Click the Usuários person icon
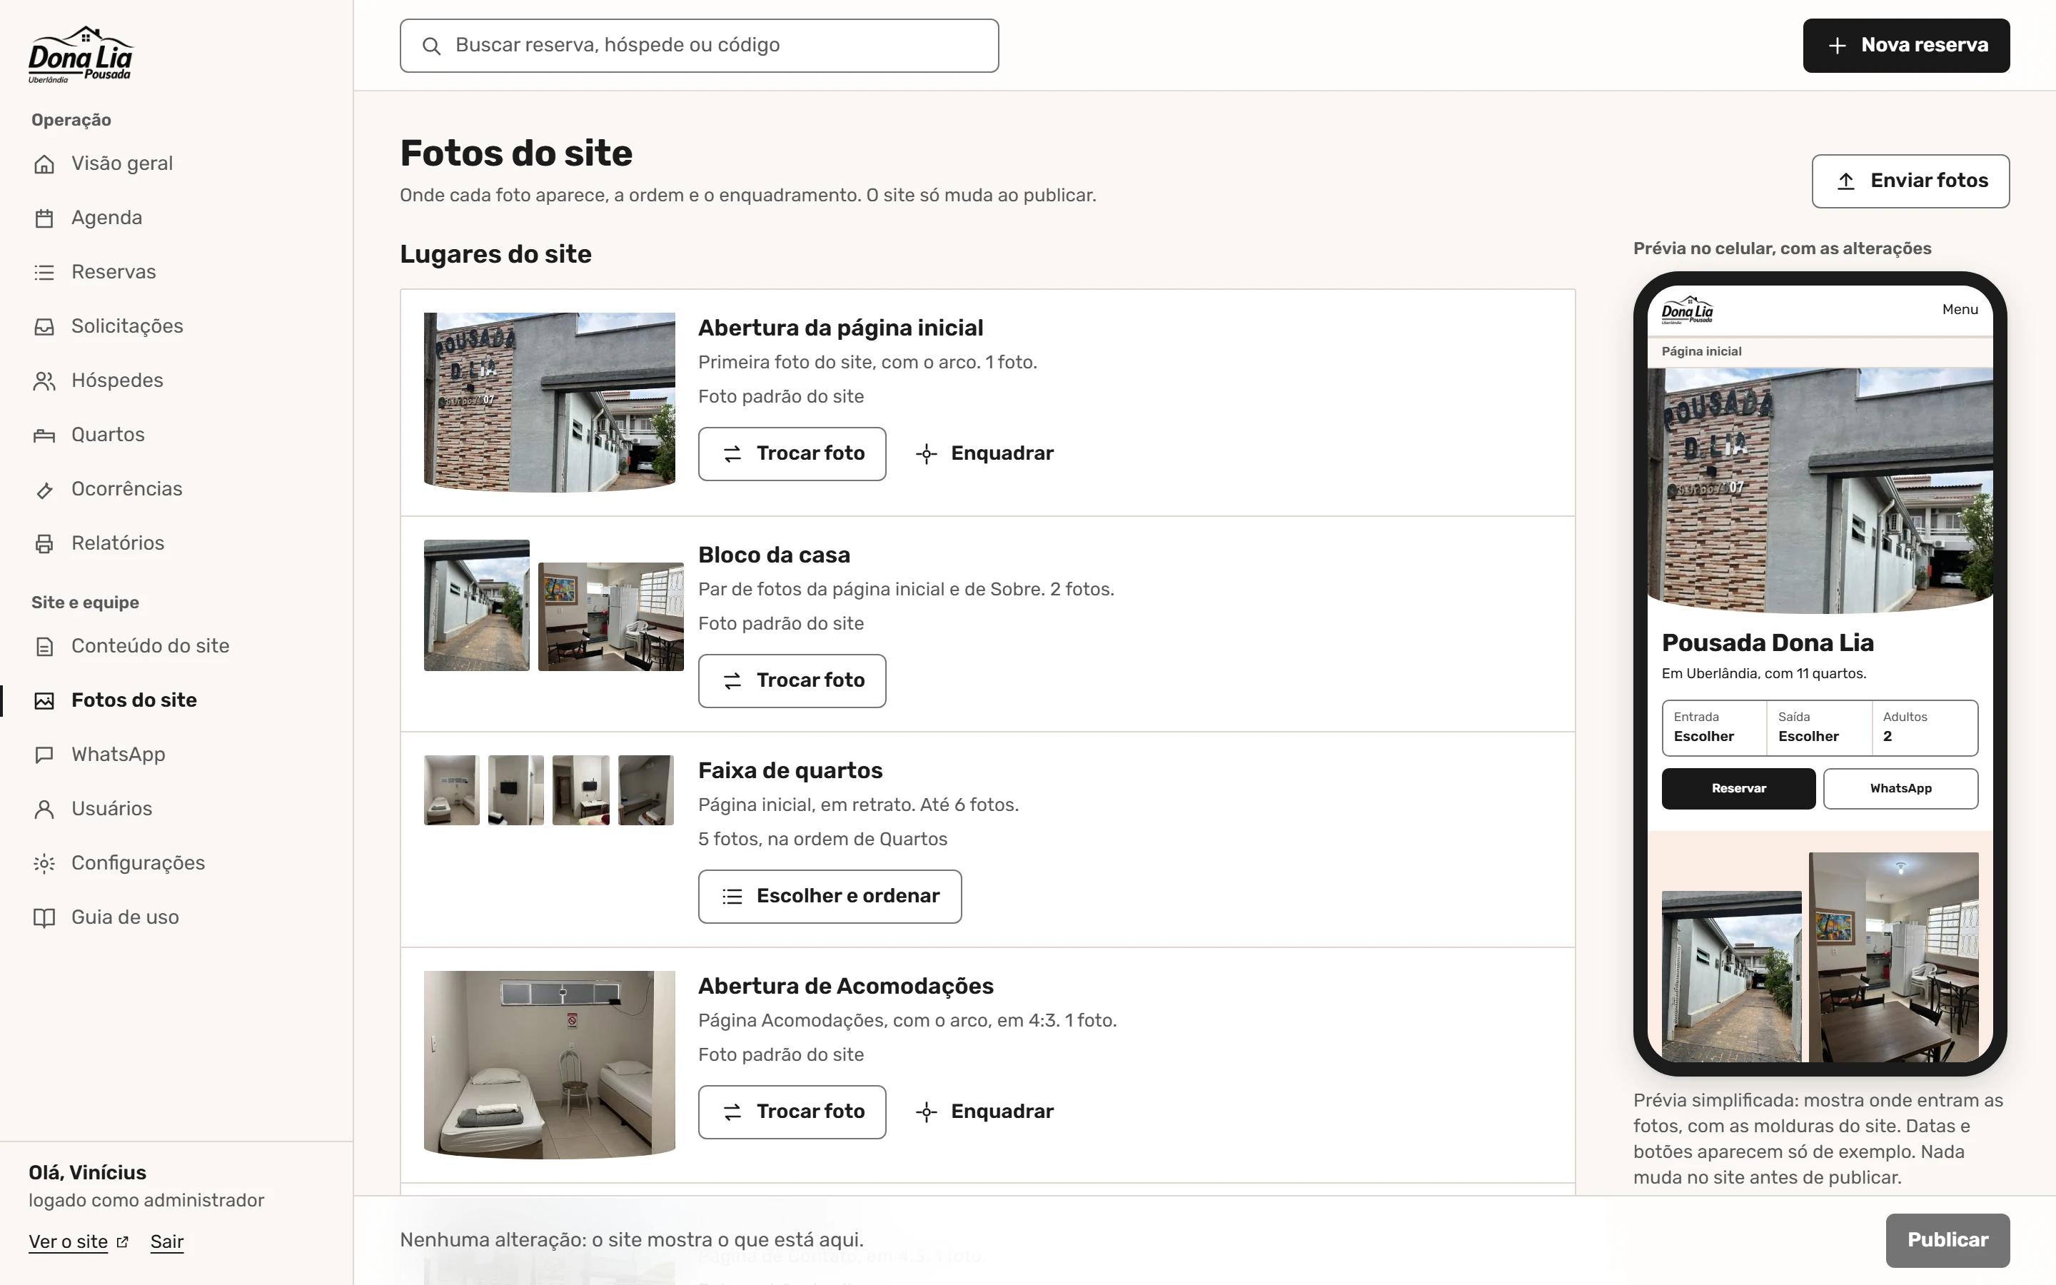 coord(44,810)
